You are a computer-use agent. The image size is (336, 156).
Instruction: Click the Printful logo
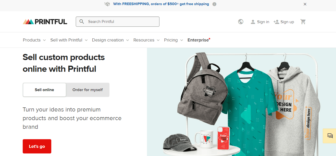[x=45, y=22]
